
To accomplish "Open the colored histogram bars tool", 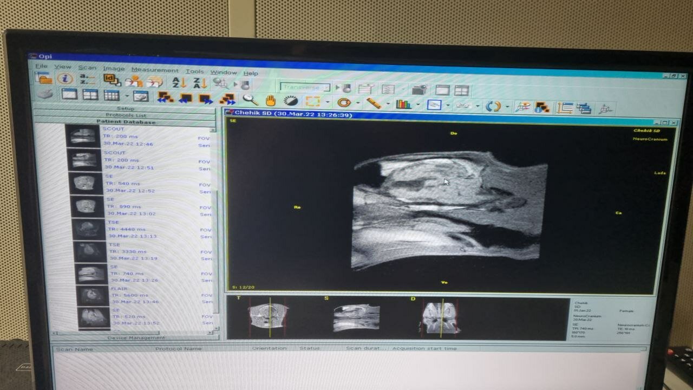I will pyautogui.click(x=403, y=104).
